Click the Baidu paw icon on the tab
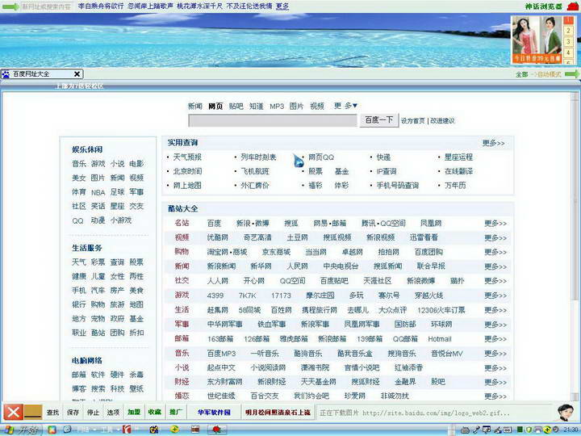Image resolution: width=581 pixels, height=436 pixels. click(x=6, y=74)
